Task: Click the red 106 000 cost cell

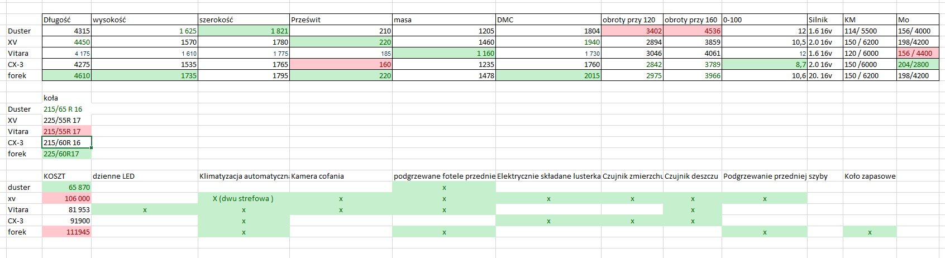Action: [x=66, y=198]
